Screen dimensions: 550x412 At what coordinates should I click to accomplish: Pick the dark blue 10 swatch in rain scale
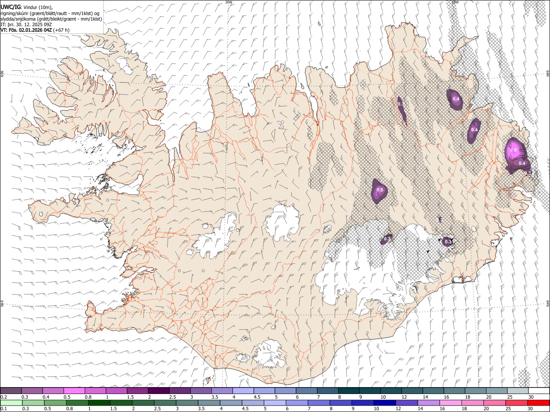click(x=384, y=403)
